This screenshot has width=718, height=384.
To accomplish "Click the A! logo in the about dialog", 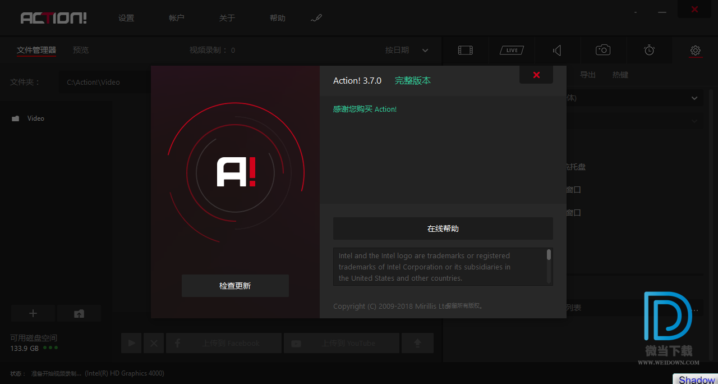I will [236, 172].
